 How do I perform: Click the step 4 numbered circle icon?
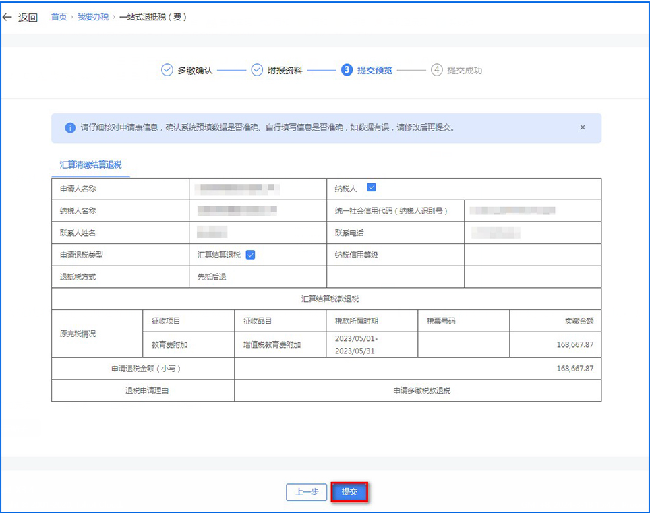pyautogui.click(x=437, y=70)
